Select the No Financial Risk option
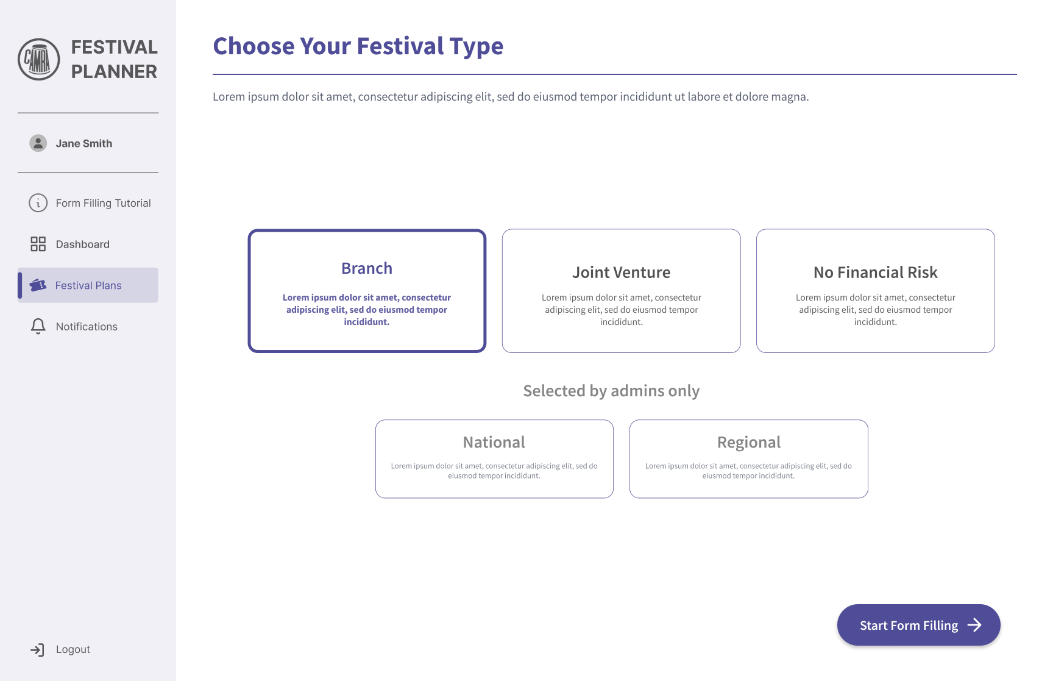 [x=875, y=291]
